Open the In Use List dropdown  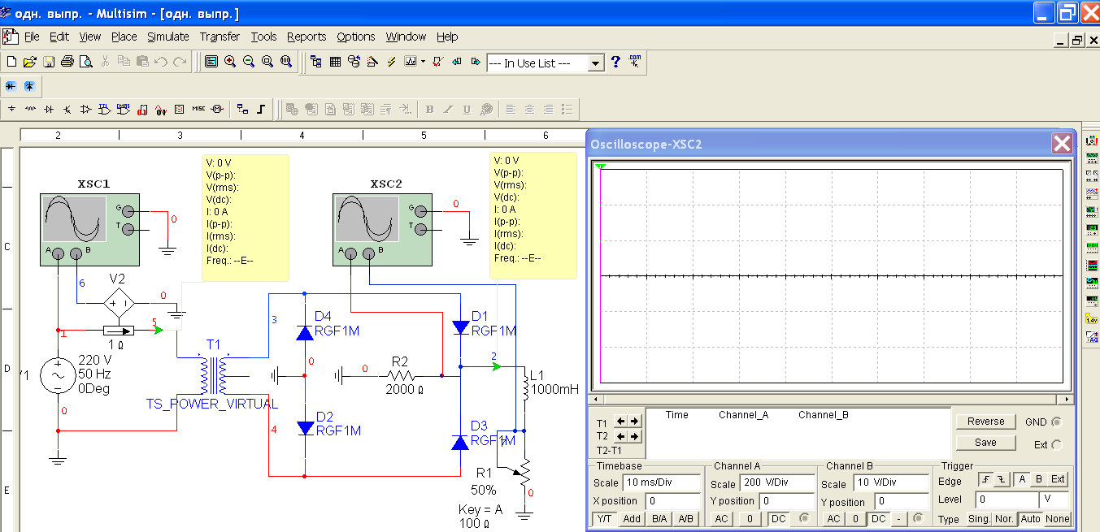pos(596,63)
